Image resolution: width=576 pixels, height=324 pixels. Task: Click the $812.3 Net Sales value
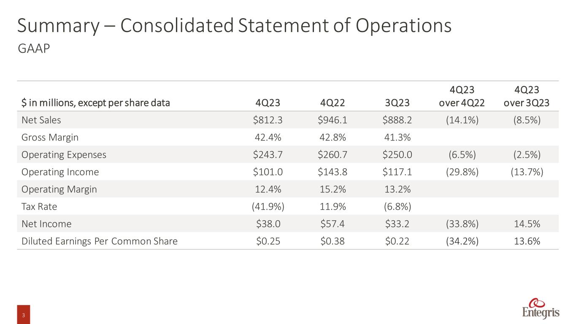point(268,120)
